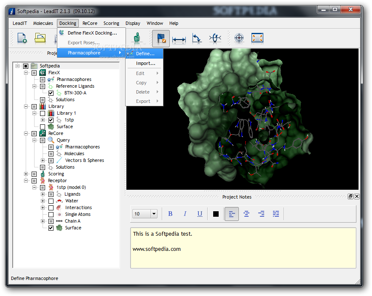Click the Water molecule icon

[x=59, y=201]
